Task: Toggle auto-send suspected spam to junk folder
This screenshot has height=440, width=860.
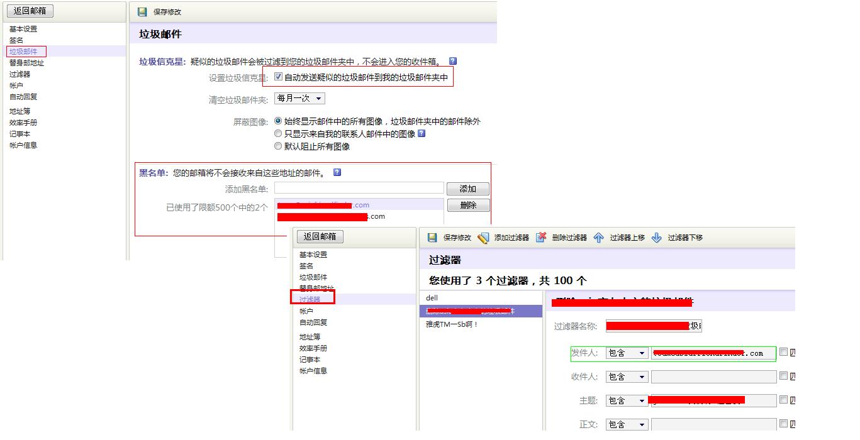Action: coord(277,77)
